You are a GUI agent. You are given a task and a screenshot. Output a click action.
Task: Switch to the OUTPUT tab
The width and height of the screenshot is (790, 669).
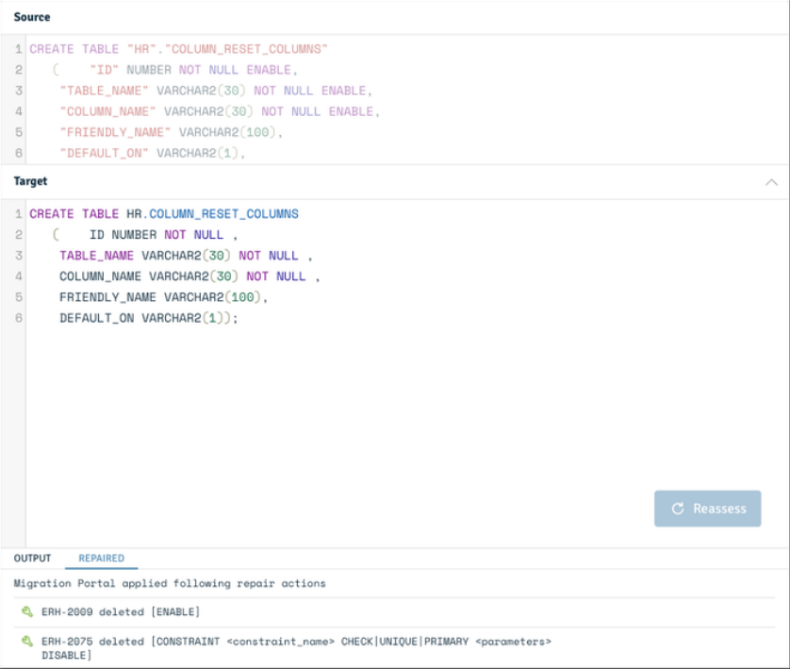point(32,559)
